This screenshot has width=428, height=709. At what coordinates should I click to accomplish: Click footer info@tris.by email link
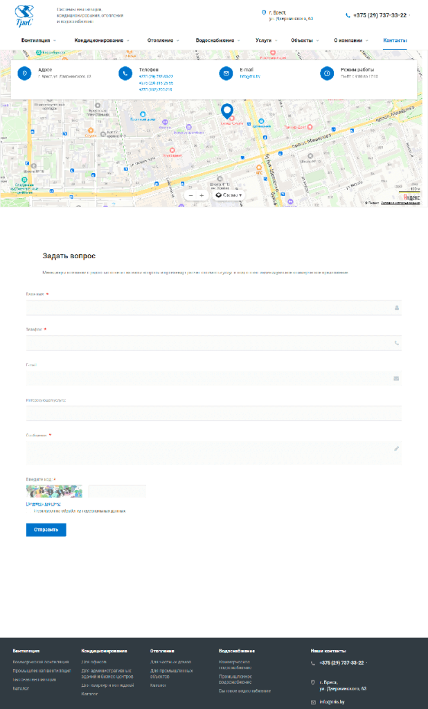[x=332, y=702]
